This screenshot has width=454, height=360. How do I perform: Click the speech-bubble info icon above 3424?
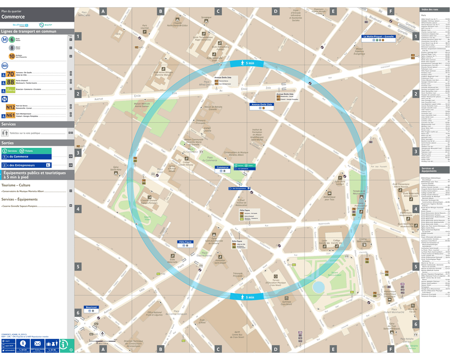click(23, 343)
